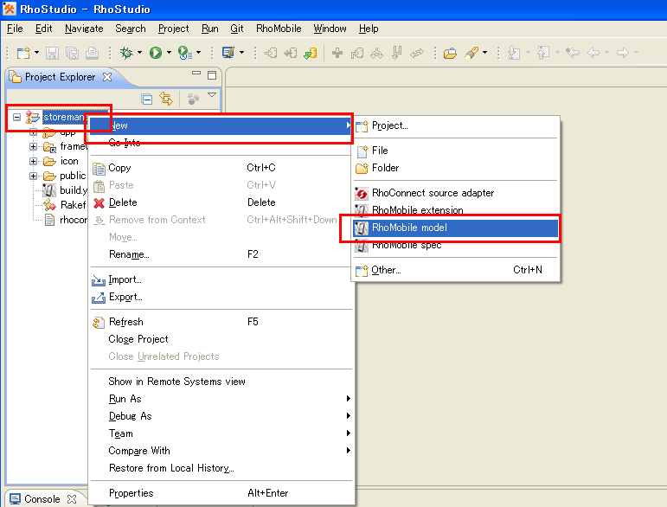This screenshot has height=507, width=667.
Task: Open the Run menu
Action: tap(209, 29)
